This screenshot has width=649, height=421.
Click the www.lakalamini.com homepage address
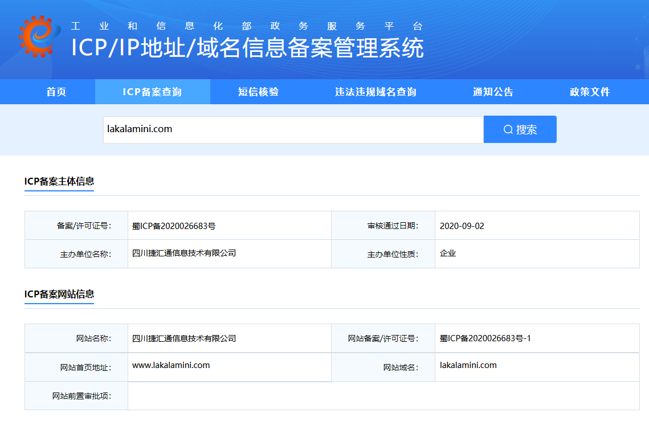[x=171, y=365]
